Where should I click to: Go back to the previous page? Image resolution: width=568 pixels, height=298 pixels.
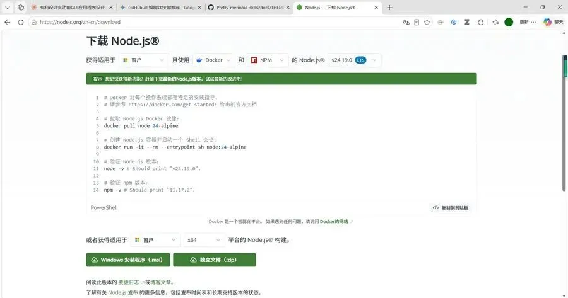[x=7, y=22]
